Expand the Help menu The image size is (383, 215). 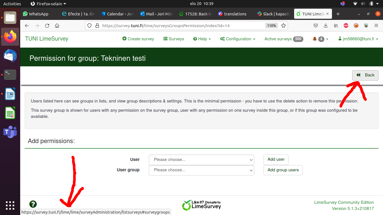tap(202, 39)
